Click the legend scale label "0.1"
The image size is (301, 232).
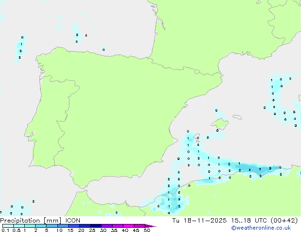(5, 230)
